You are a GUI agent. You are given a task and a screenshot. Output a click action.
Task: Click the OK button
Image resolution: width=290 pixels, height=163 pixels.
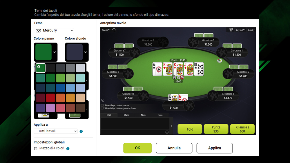[x=137, y=148]
